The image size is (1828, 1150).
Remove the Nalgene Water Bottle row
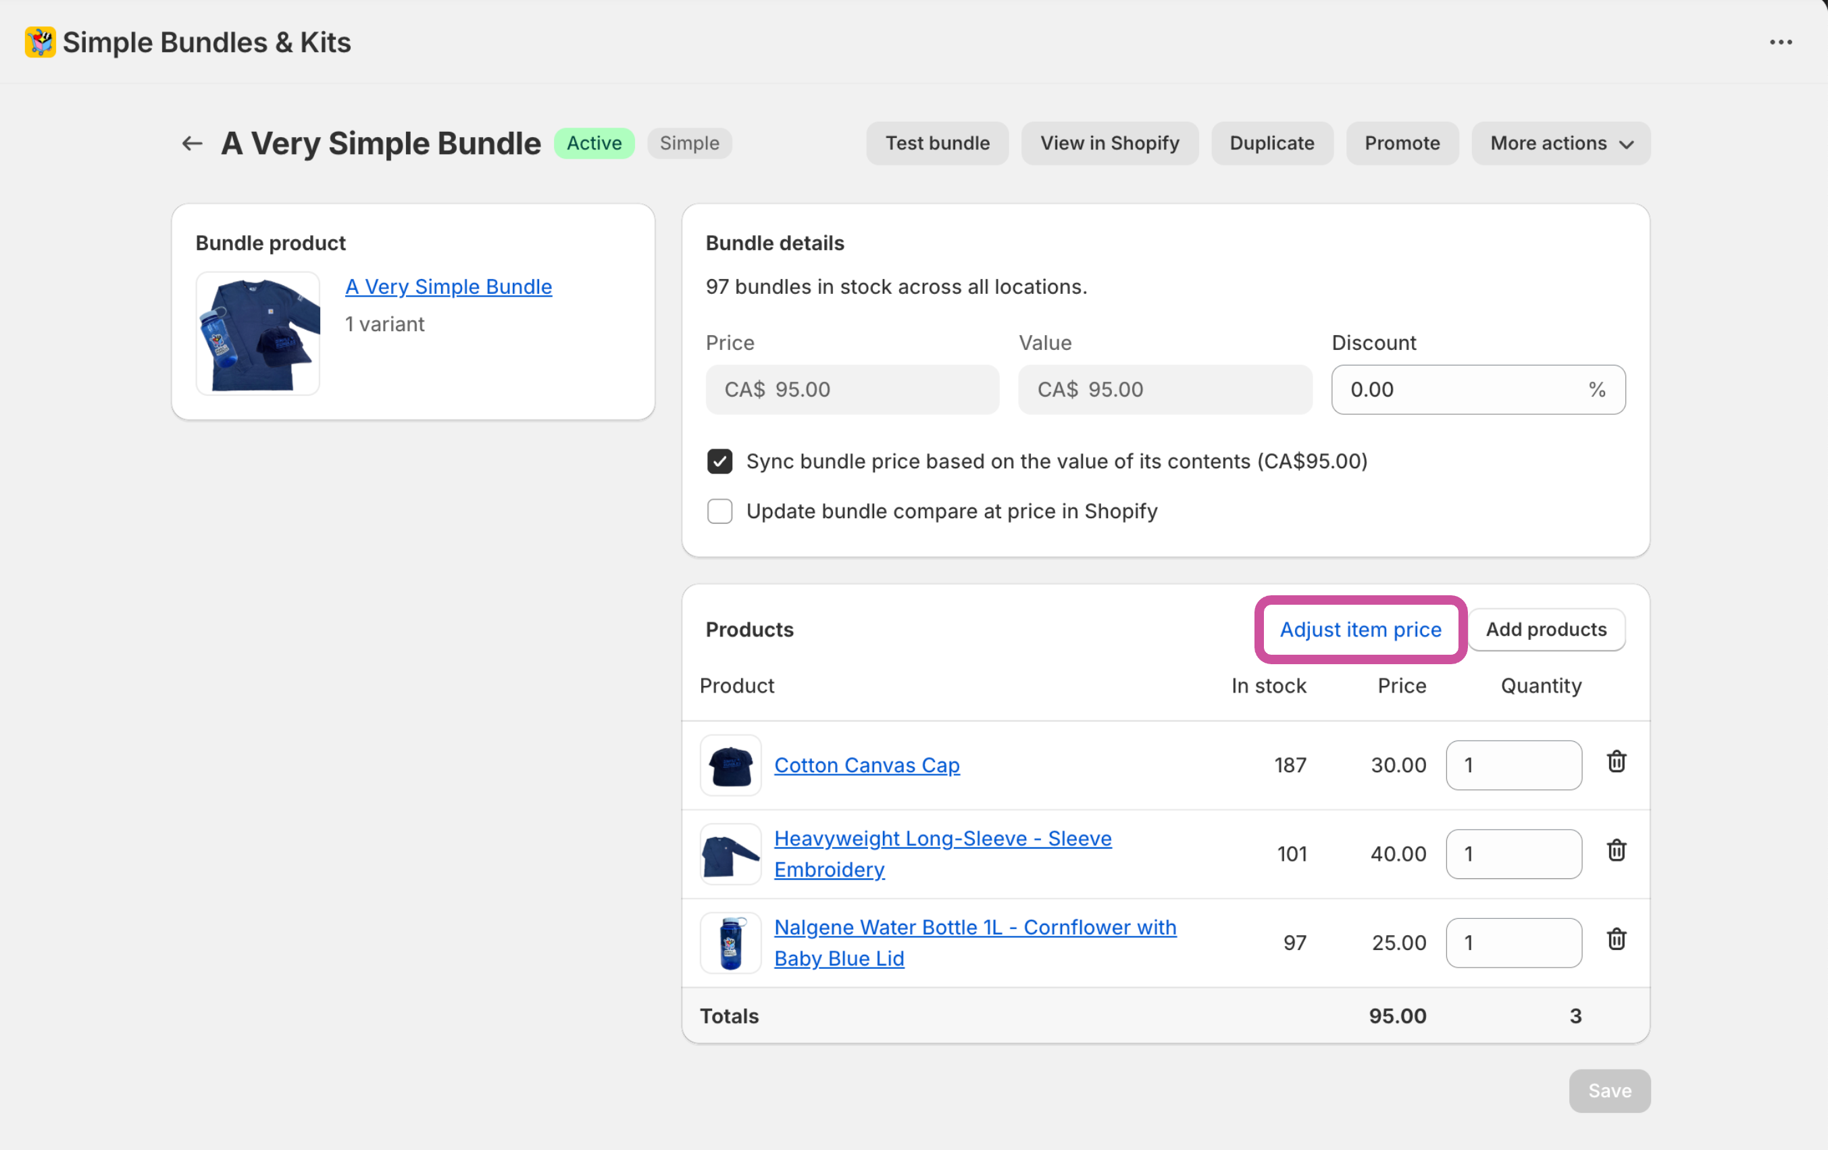(1616, 939)
